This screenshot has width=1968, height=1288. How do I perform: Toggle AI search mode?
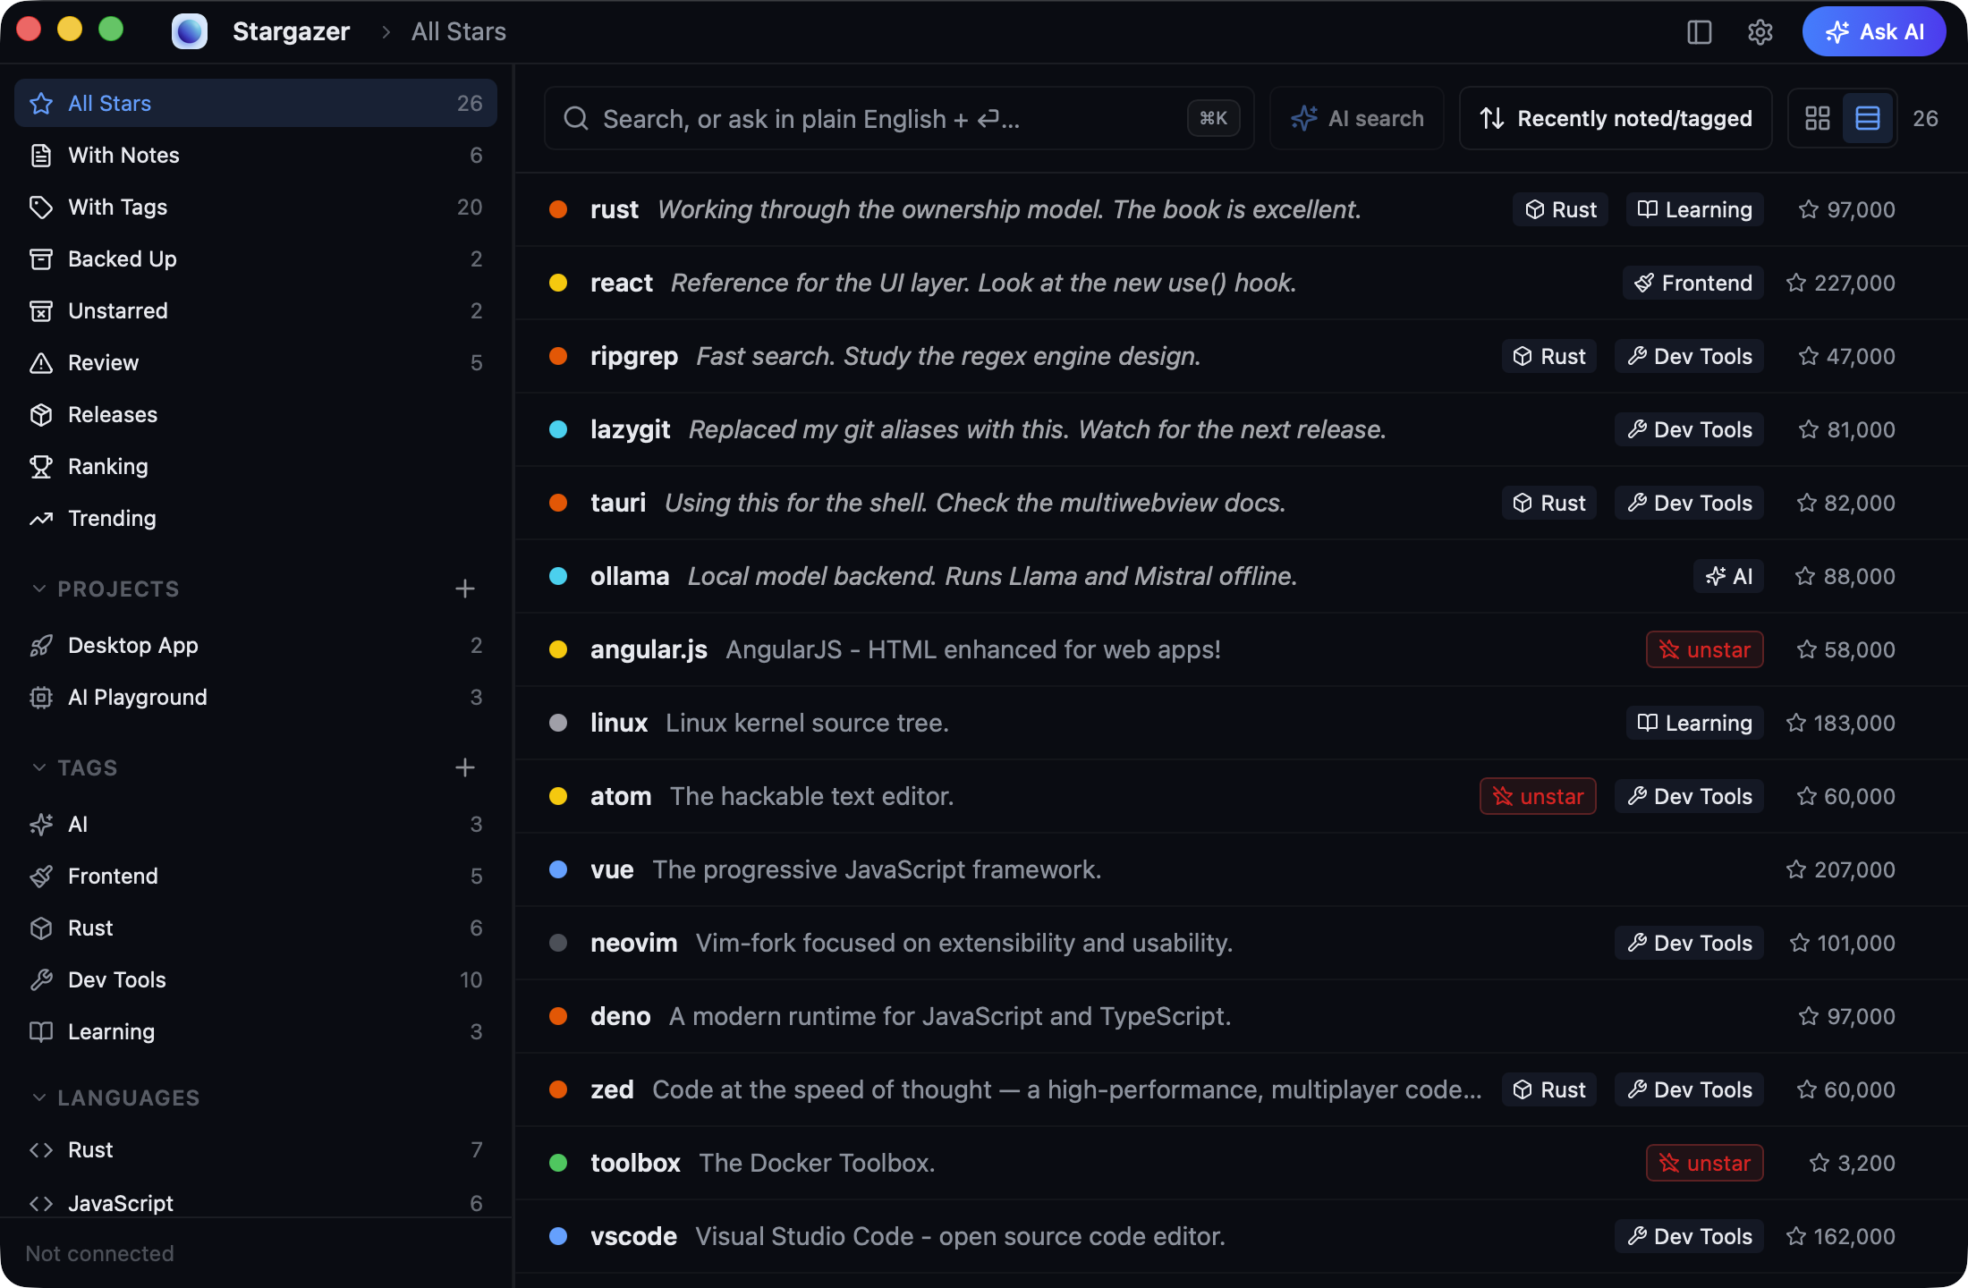(1357, 118)
